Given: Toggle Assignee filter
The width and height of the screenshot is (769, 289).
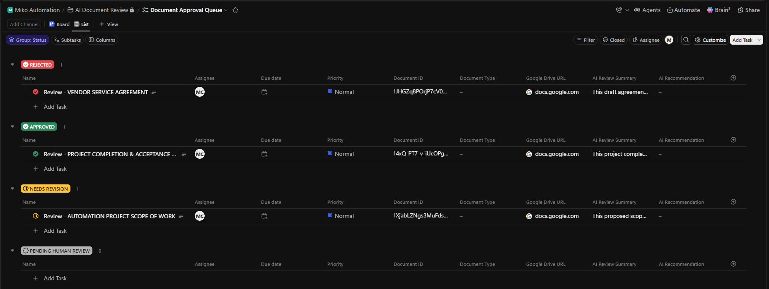Looking at the screenshot, I should coord(646,40).
